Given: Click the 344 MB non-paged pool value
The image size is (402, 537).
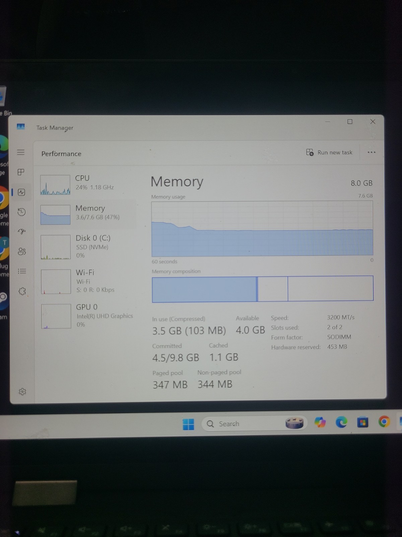Looking at the screenshot, I should click(215, 384).
